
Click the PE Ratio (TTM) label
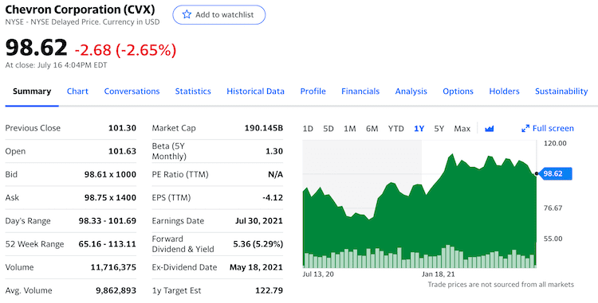pyautogui.click(x=180, y=174)
